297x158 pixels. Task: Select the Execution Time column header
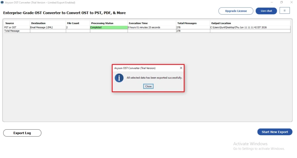(152, 23)
